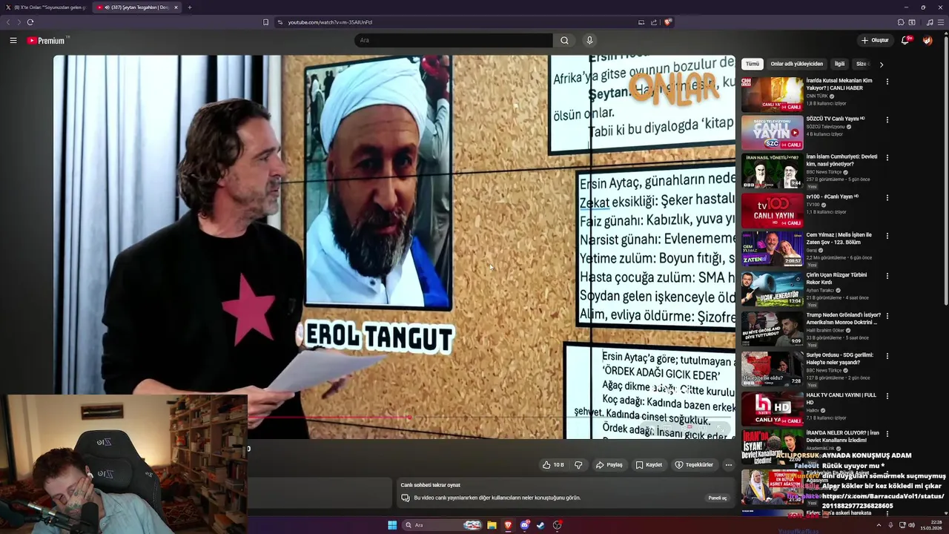The image size is (949, 534).
Task: Open the account avatar menu
Action: 927,40
